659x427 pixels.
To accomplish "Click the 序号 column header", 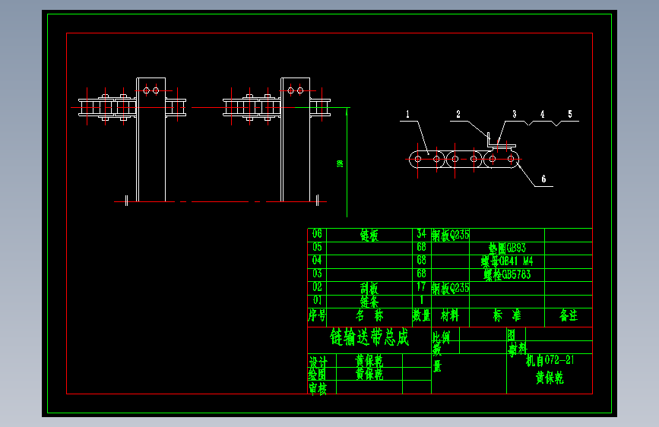I will (x=317, y=315).
